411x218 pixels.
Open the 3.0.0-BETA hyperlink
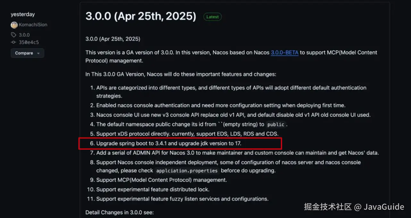(284, 52)
